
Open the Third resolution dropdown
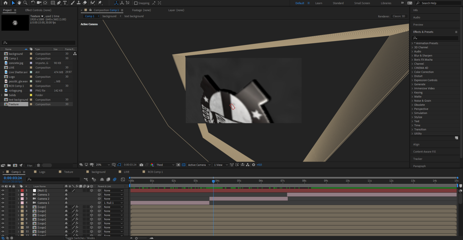coord(165,165)
